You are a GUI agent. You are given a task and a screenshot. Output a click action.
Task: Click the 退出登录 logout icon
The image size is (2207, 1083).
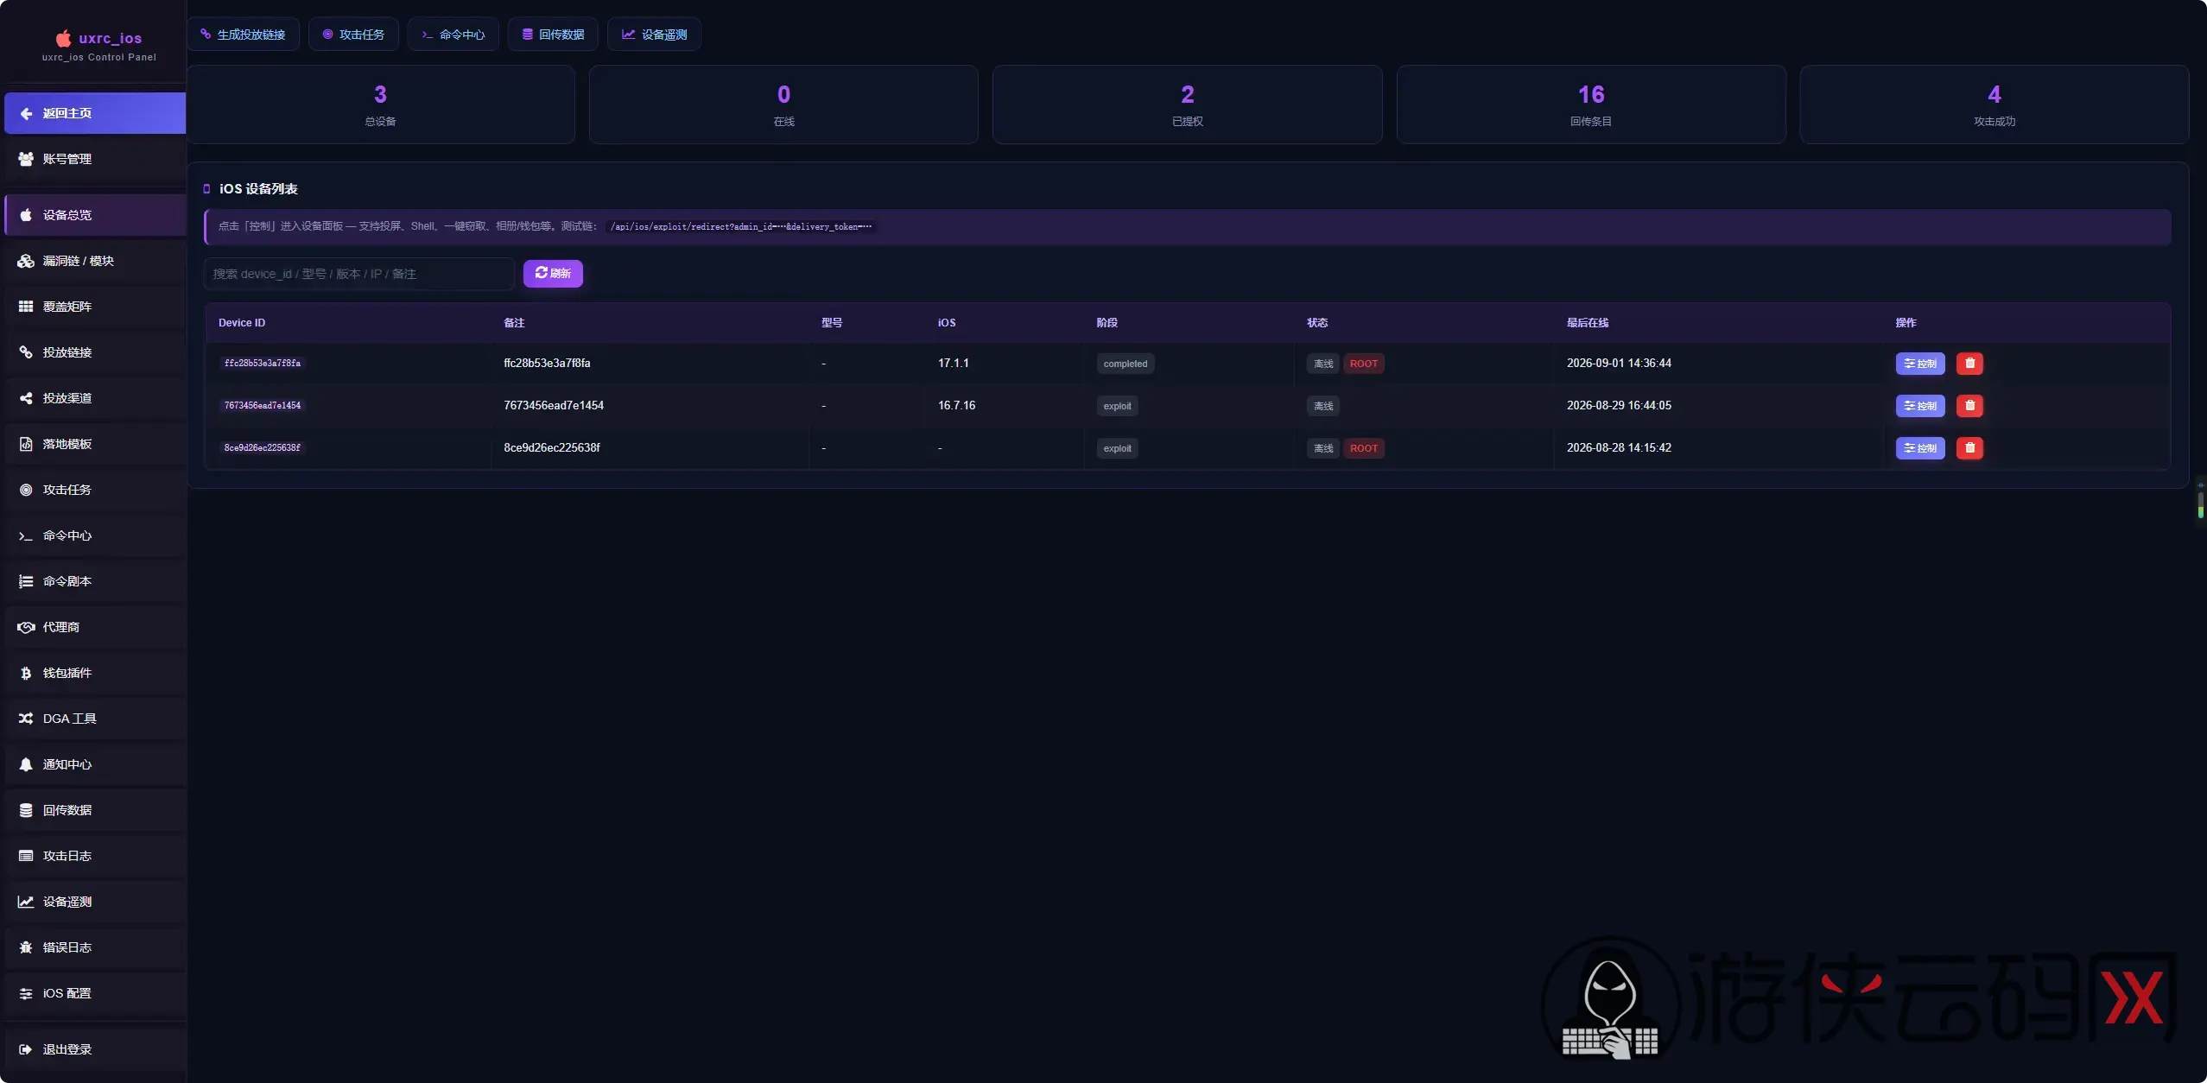(x=26, y=1049)
